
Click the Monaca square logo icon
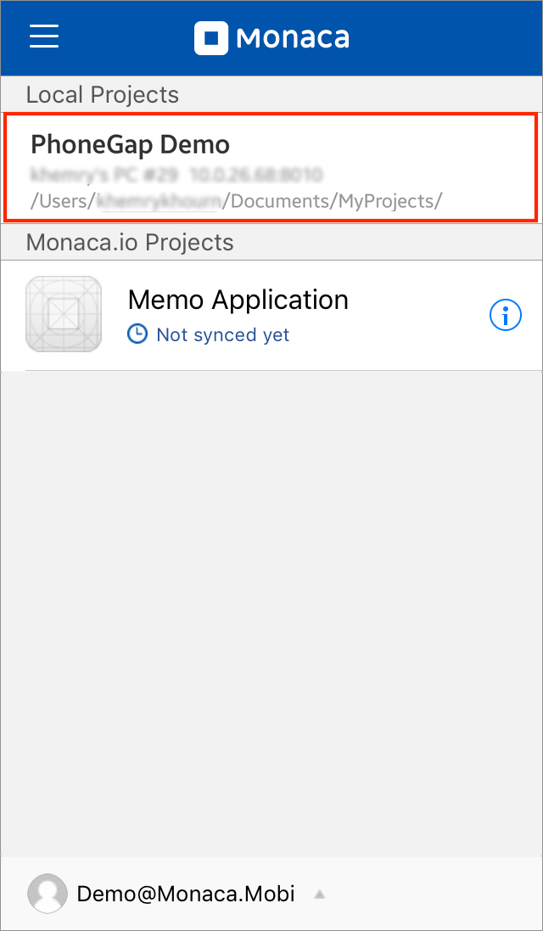tap(210, 37)
